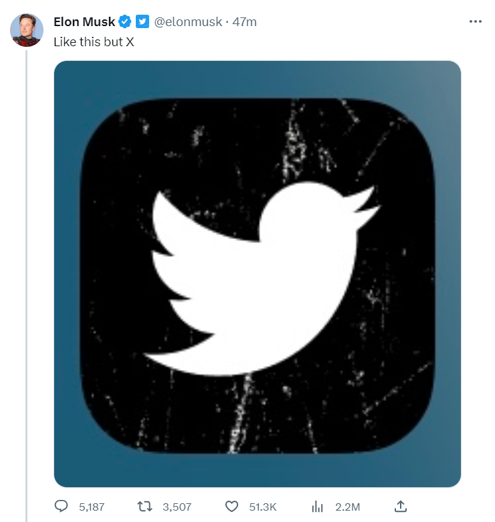
Task: Click the 2.2M views count
Action: point(348,507)
